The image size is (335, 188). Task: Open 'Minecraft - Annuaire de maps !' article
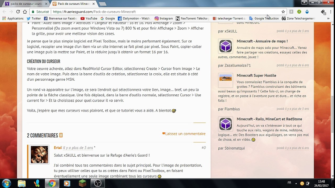(262, 41)
